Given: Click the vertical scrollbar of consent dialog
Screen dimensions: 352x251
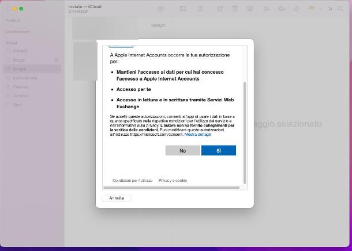Looking at the screenshot, I should (x=245, y=133).
